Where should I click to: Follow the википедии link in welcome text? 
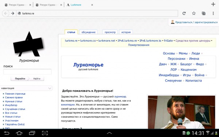pos(68,104)
